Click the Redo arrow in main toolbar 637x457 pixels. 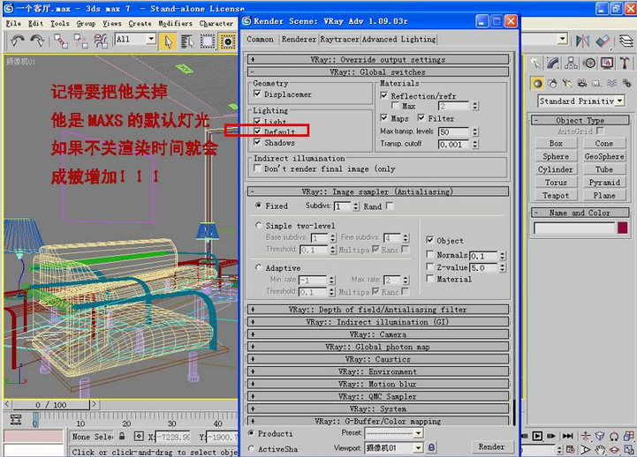[37, 41]
